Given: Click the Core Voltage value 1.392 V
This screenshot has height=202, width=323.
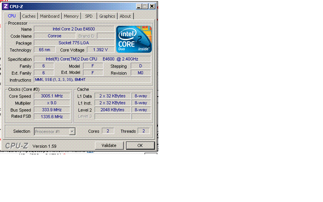Looking at the screenshot, I should pyautogui.click(x=100, y=50).
